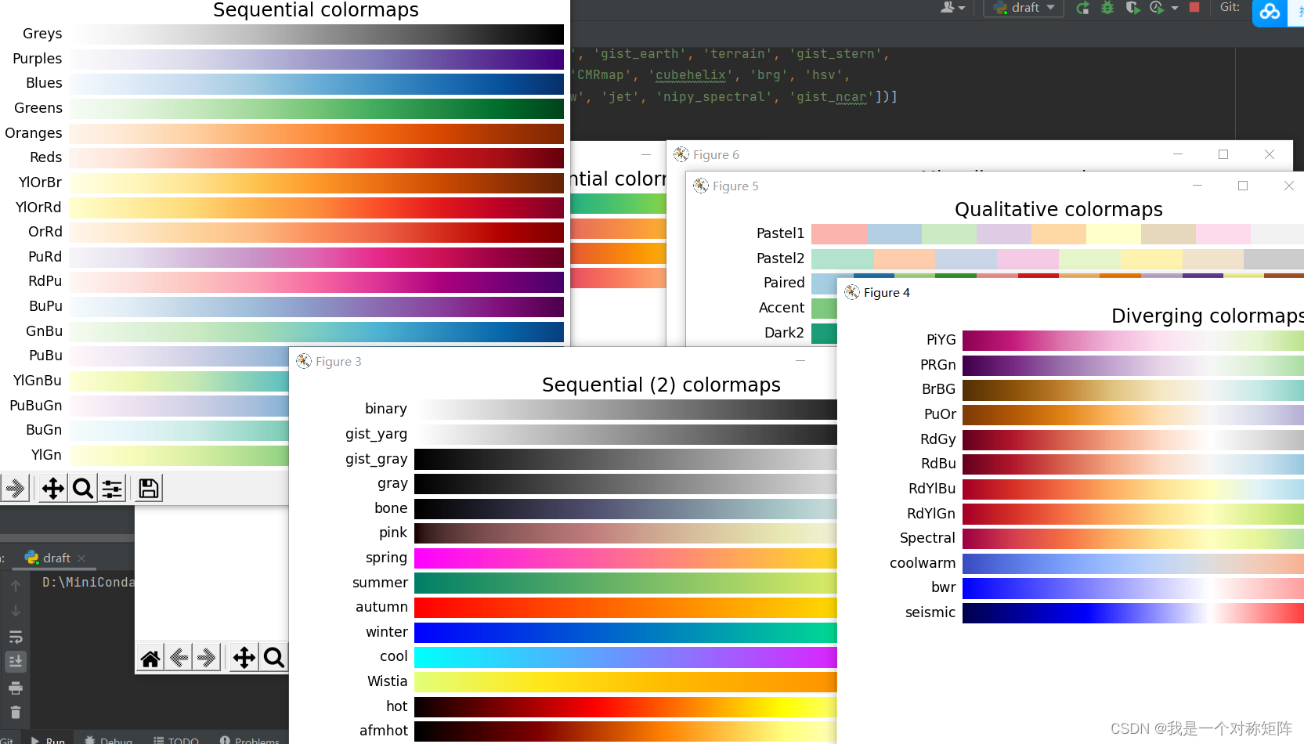Click the YlOrBr colormap label
The width and height of the screenshot is (1304, 744).
tap(40, 182)
